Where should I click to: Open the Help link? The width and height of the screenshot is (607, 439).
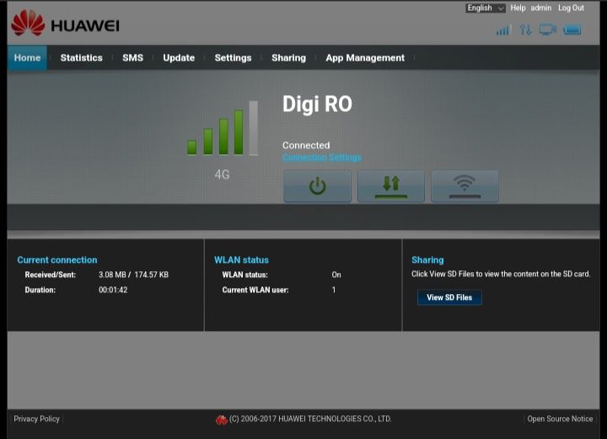(518, 8)
